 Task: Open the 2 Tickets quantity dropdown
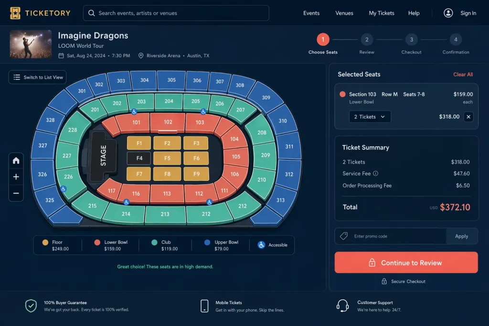[x=370, y=116]
